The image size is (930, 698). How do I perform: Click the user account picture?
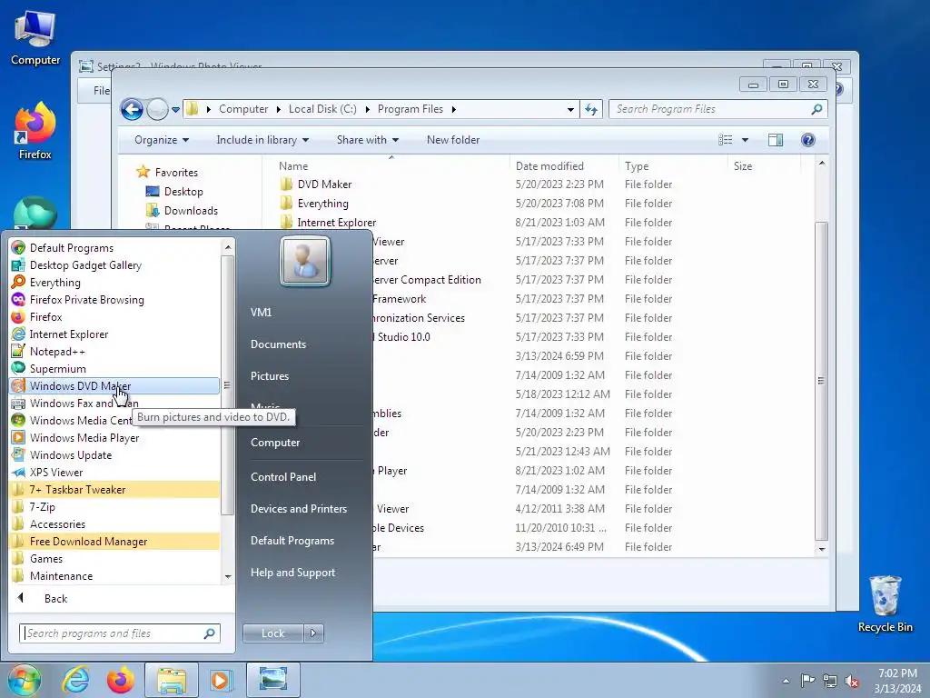pos(305,261)
